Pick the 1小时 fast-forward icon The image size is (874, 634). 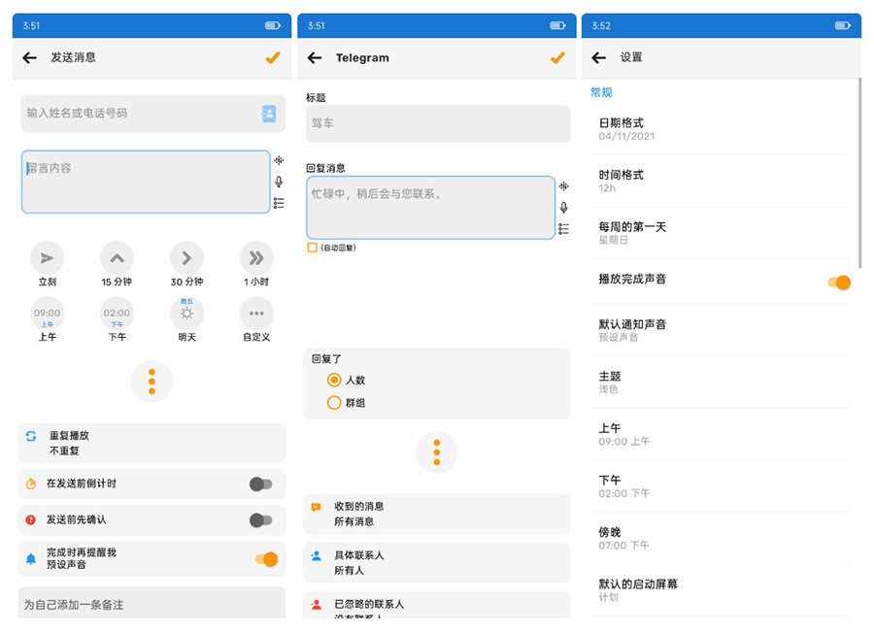click(x=256, y=258)
